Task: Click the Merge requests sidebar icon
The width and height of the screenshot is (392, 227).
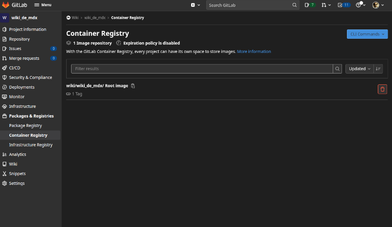Action: (4, 58)
